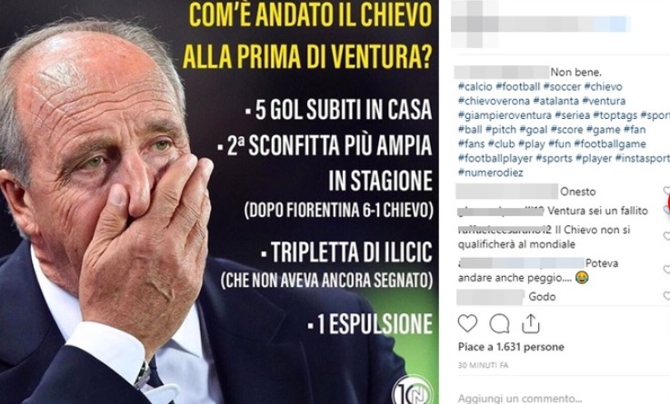The width and height of the screenshot is (670, 404).
Task: Open the #footballplayer hashtag
Action: [495, 158]
